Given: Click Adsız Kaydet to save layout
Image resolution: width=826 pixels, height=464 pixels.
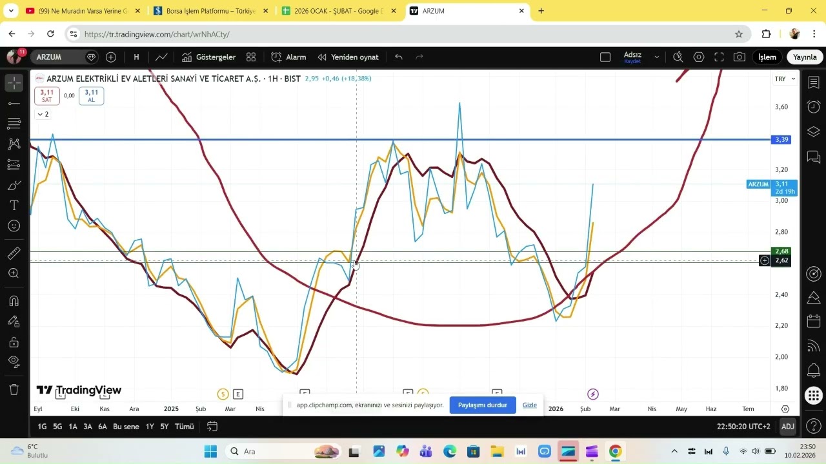Looking at the screenshot, I should [x=632, y=57].
